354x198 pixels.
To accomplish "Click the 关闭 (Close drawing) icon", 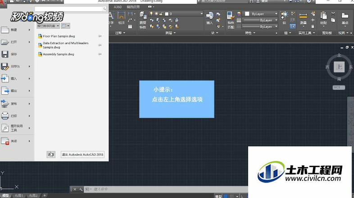I will tap(5, 141).
